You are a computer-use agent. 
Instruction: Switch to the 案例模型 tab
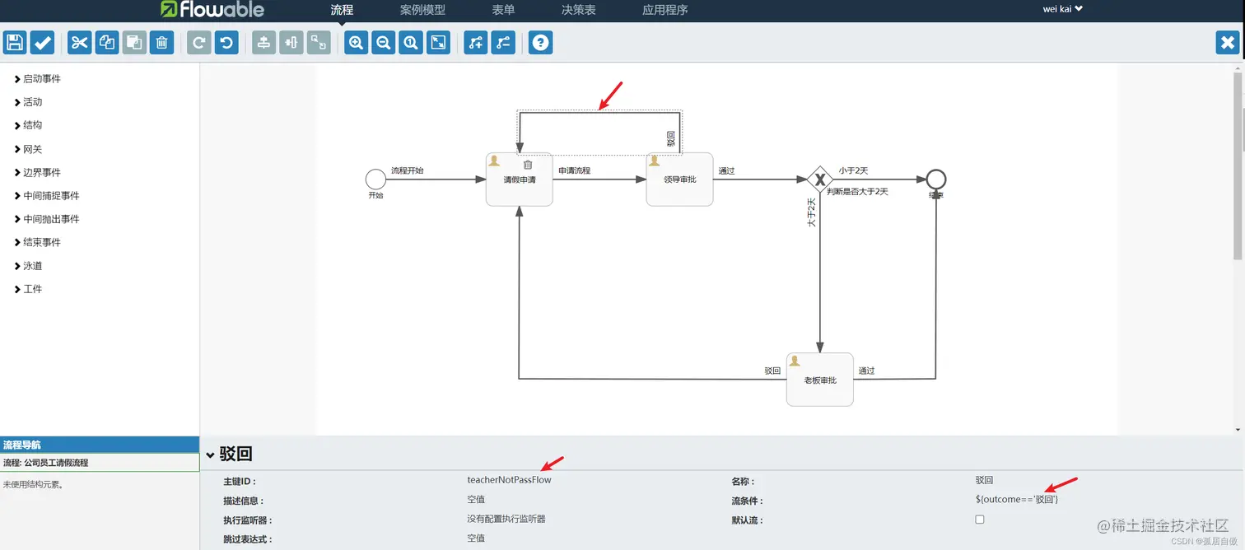point(422,10)
